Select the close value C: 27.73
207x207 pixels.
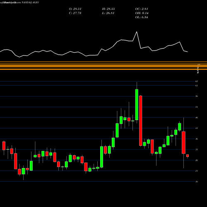point(75,13)
